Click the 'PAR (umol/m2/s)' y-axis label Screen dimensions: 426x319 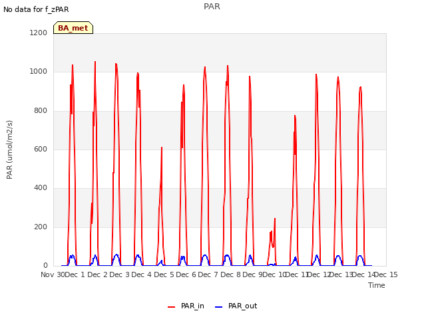pos(9,150)
